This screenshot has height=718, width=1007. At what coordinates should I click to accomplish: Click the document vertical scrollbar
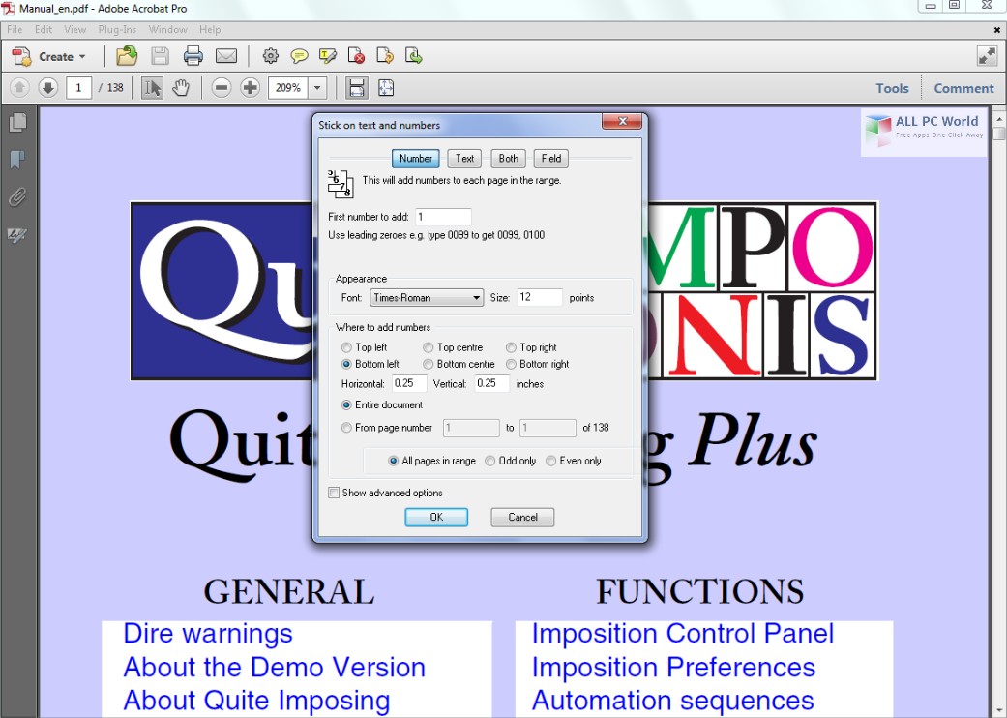998,411
